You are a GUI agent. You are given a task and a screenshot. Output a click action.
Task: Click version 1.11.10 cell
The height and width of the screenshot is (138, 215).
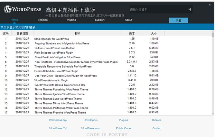(x=132, y=76)
